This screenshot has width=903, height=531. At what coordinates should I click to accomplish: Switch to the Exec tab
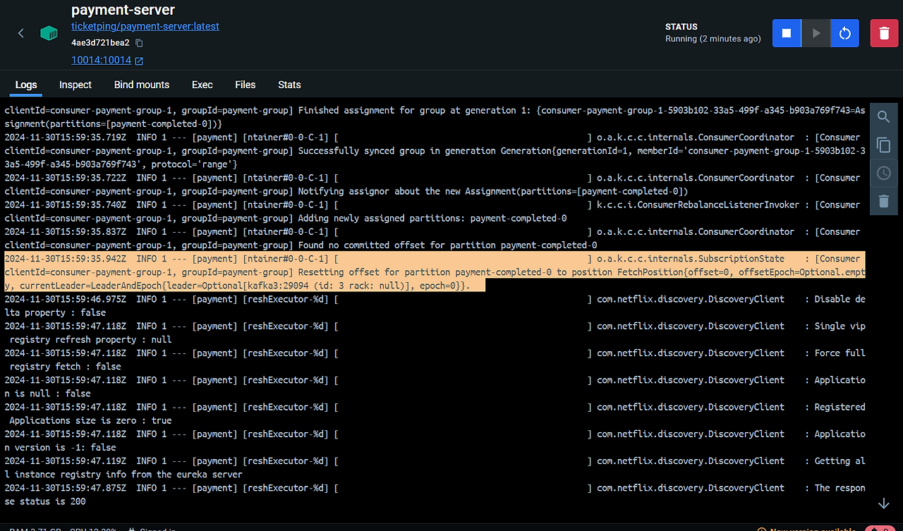202,85
